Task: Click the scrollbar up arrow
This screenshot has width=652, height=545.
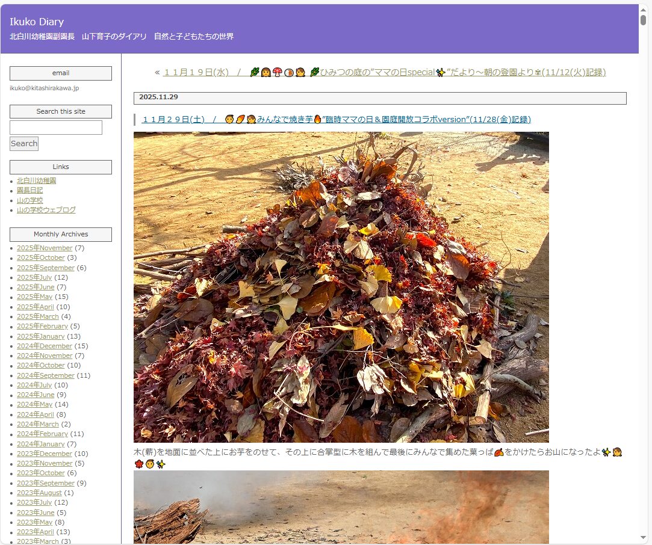Action: pyautogui.click(x=643, y=8)
